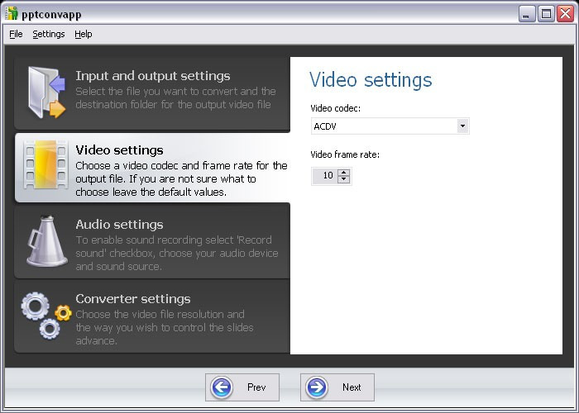Click the gears icon for Converter settings
Screen dimensions: 579x413
tap(45, 316)
